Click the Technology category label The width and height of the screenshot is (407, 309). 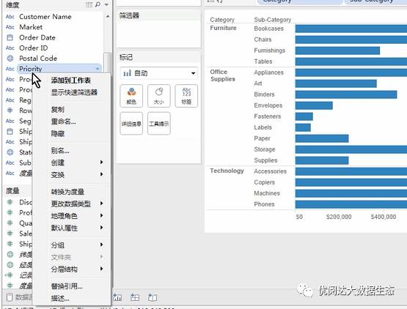[x=227, y=171]
